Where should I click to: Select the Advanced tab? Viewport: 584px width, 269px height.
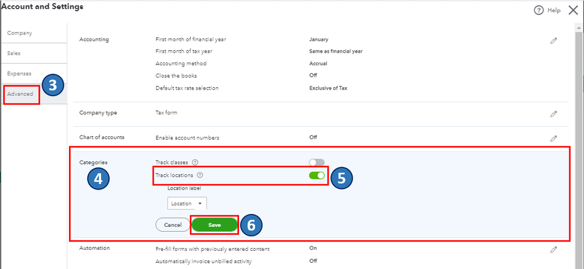[x=20, y=94]
